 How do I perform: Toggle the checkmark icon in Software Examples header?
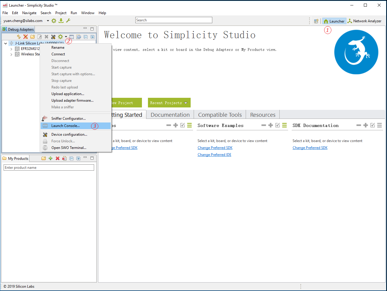coord(278,125)
